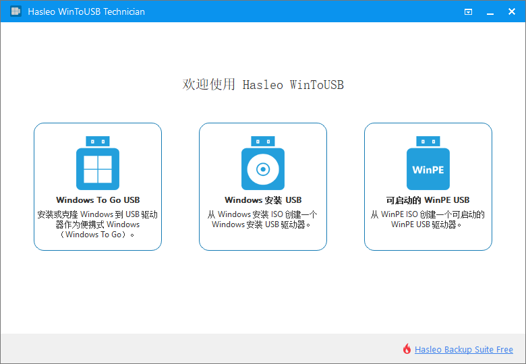The width and height of the screenshot is (526, 364).
Task: Click the Windows To Go card description text
Action: coord(98,224)
